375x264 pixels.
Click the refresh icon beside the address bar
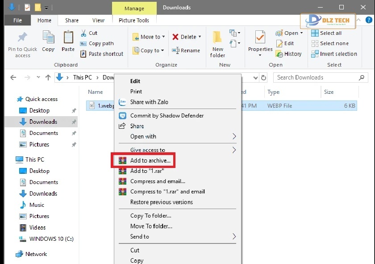(264, 78)
